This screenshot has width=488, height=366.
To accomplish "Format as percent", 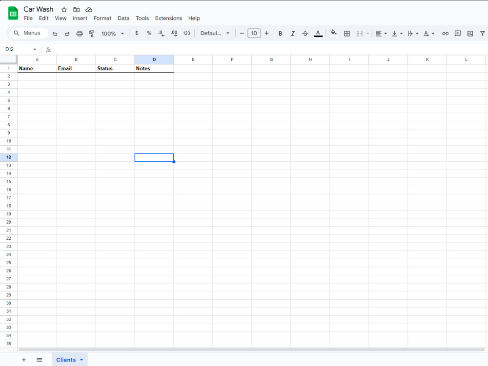I will tap(149, 33).
